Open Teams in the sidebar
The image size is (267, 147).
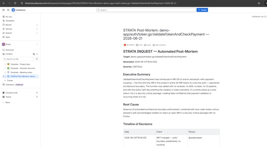coord(8,97)
